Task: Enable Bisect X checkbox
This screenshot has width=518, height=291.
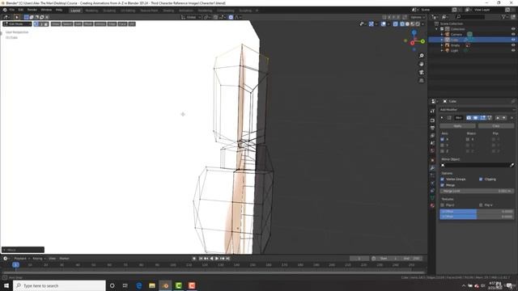Action: (x=468, y=139)
